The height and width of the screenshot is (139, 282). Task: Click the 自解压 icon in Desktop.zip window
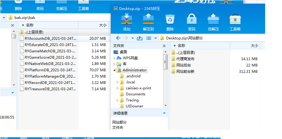tap(213, 22)
